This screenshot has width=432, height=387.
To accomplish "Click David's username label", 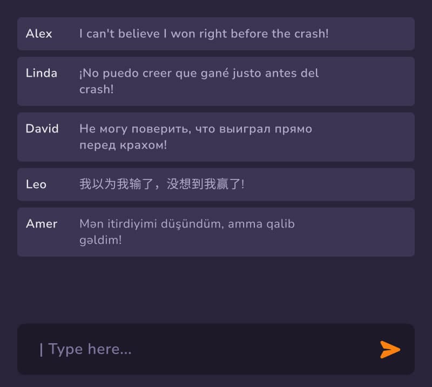I will [x=42, y=129].
